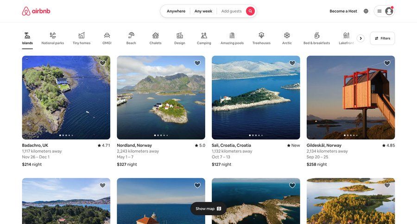
Task: Click the red search magnifier button
Action: click(250, 11)
